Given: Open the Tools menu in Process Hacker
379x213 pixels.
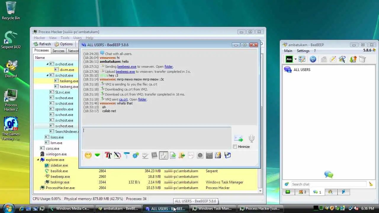Looking at the screenshot, I should (x=65, y=38).
